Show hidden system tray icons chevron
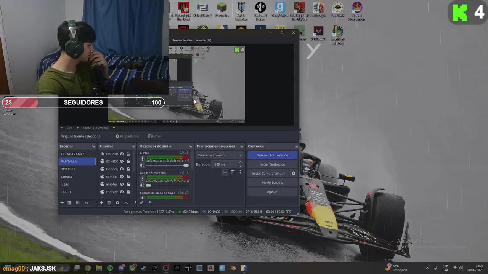 coord(427,268)
